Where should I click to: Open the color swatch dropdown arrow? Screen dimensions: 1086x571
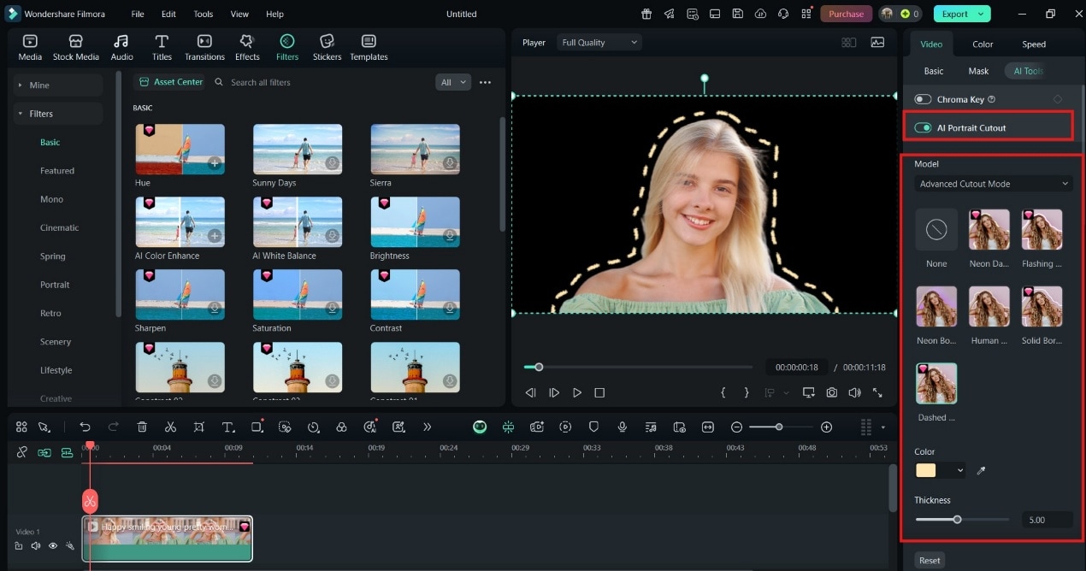pos(960,470)
